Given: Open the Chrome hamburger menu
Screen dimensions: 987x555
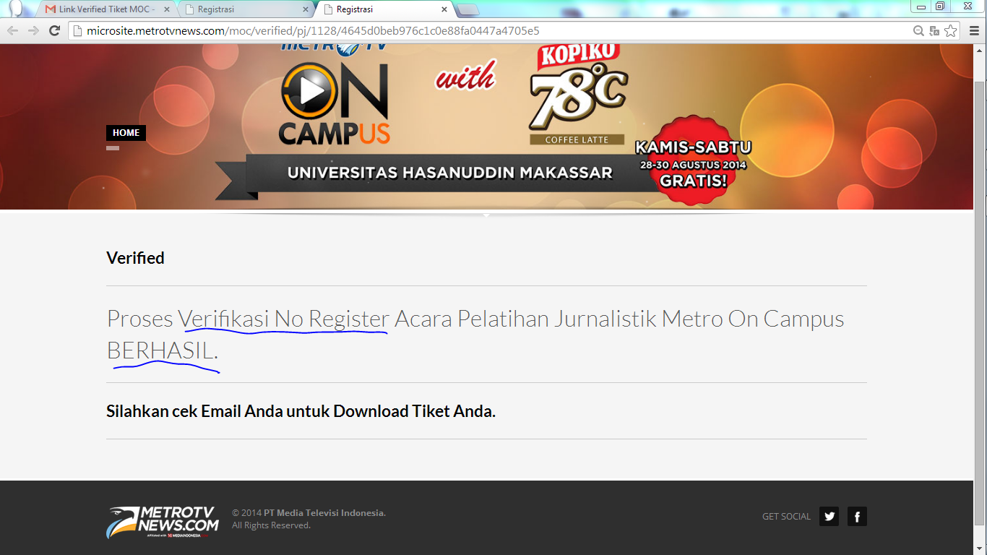Looking at the screenshot, I should [973, 30].
